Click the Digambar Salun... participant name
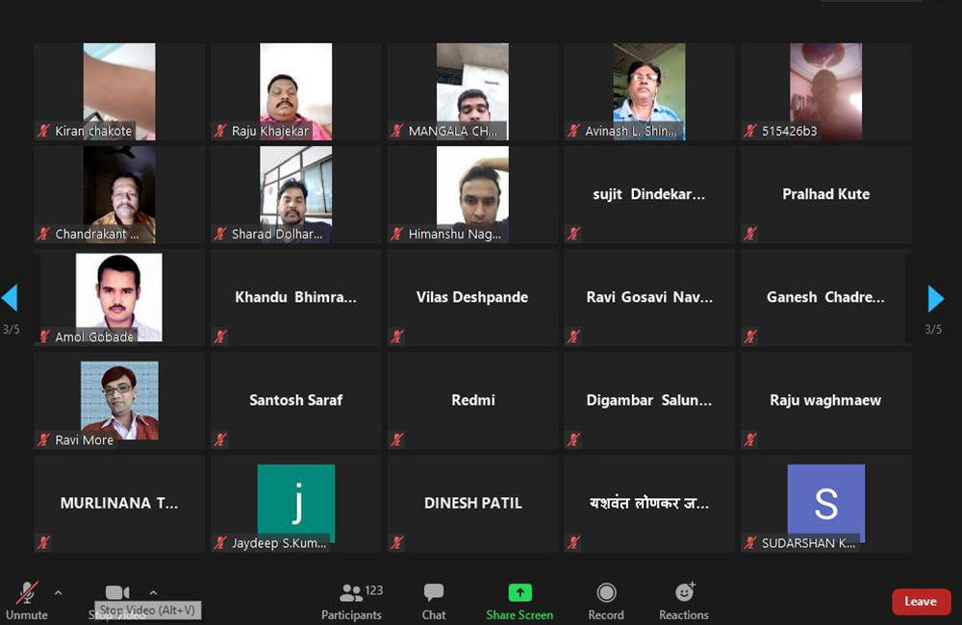Screen dimensions: 962x625 649,401
